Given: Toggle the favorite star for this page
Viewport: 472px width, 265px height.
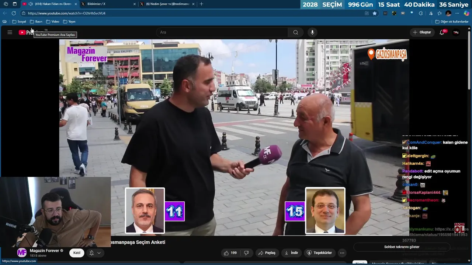Looking at the screenshot, I should [x=375, y=13].
